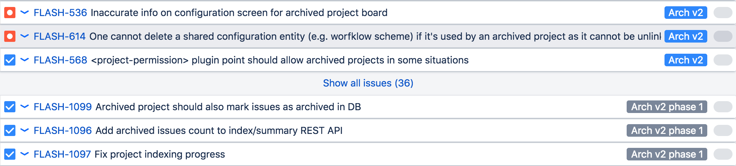This screenshot has height=166, width=736.
Task: Click the bug icon for FLASH-614
Action: [10, 36]
